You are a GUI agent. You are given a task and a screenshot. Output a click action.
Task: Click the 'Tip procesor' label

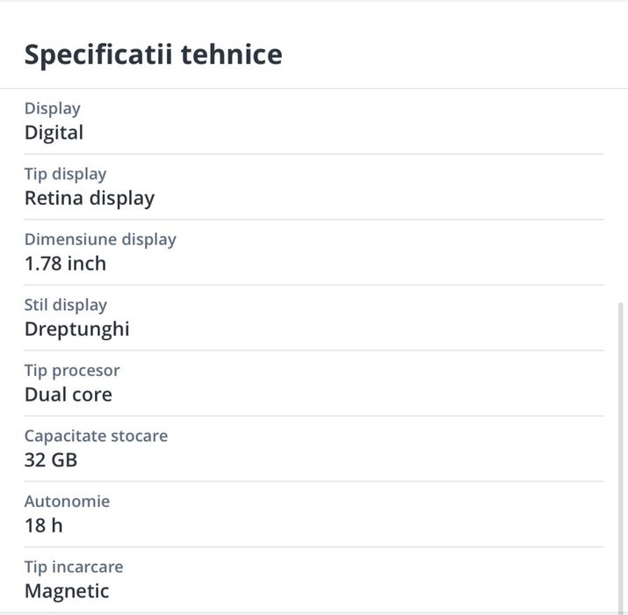tap(72, 371)
